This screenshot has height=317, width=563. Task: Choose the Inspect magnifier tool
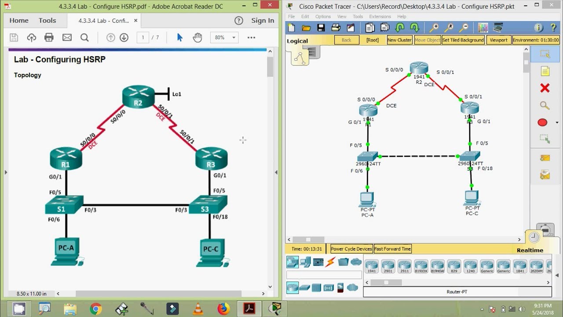click(545, 106)
